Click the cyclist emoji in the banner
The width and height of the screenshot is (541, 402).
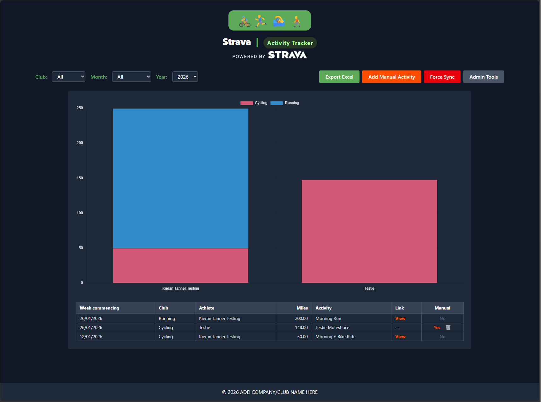(x=245, y=21)
